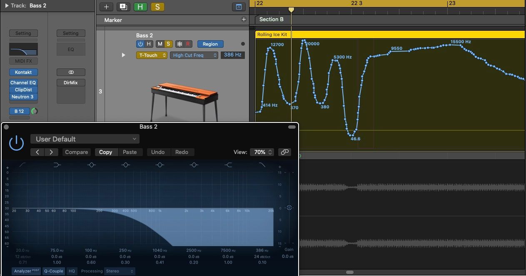Click the channel link icon next to View
The width and height of the screenshot is (526, 276).
285,152
